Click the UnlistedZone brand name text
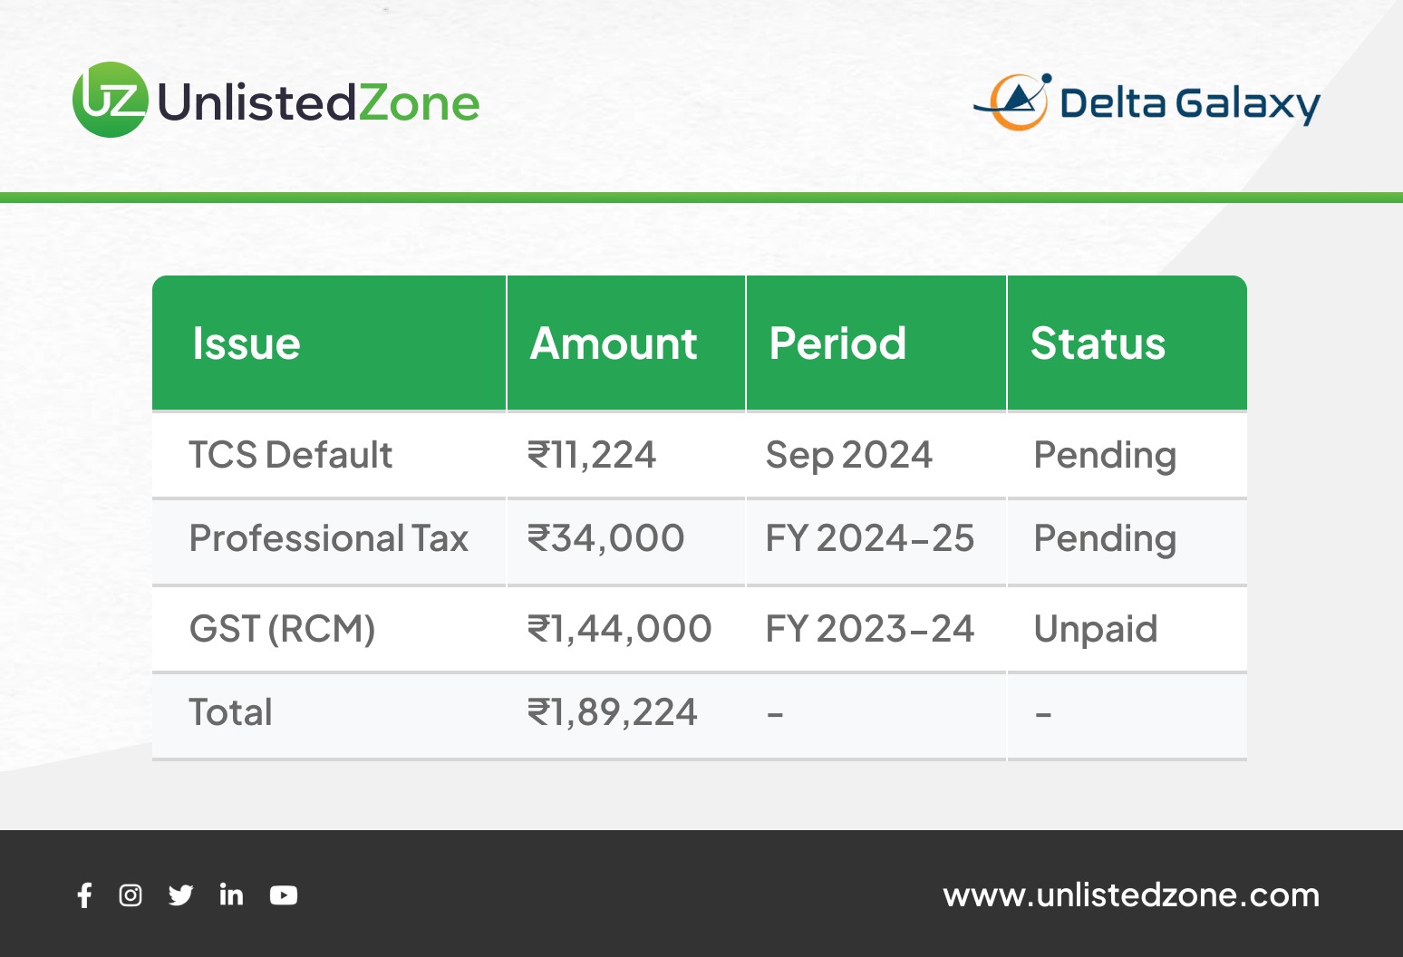Viewport: 1403px width, 957px height. (318, 103)
